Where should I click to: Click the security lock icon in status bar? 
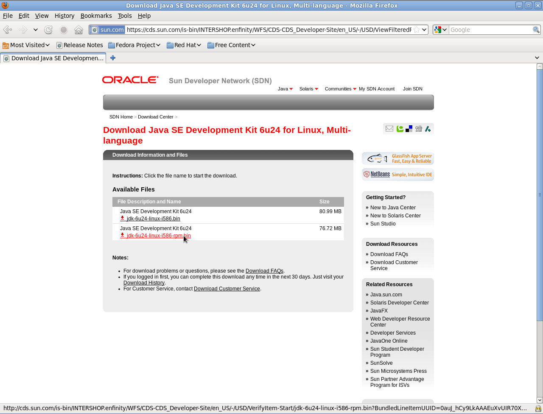click(x=538, y=408)
